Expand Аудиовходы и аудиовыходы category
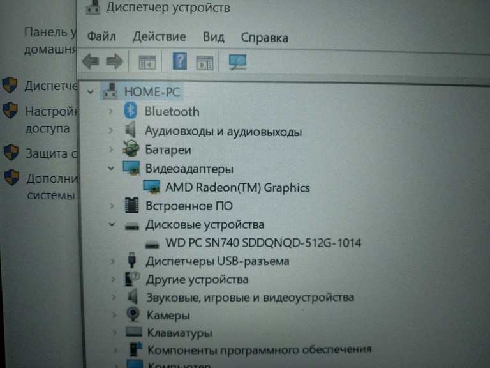 click(x=110, y=130)
